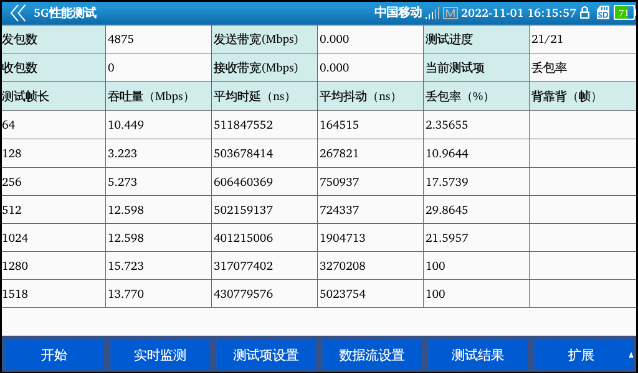Click the padlock icon in status bar
Viewport: 638px width, 373px height.
584,12
